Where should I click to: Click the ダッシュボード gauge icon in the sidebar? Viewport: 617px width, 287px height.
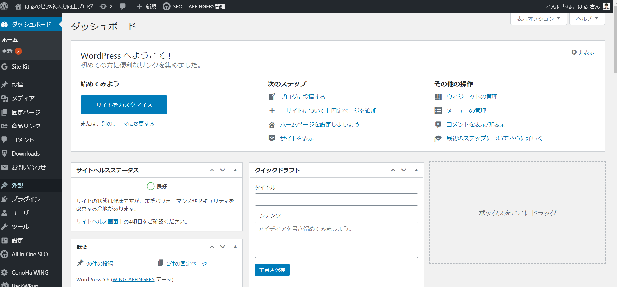(x=5, y=24)
